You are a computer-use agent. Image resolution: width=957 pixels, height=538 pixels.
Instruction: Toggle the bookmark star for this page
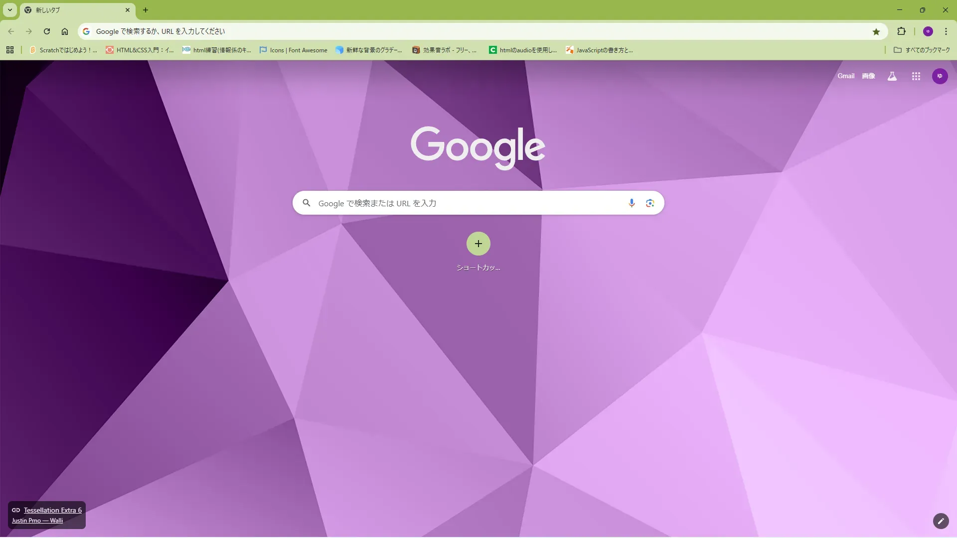[x=876, y=32]
